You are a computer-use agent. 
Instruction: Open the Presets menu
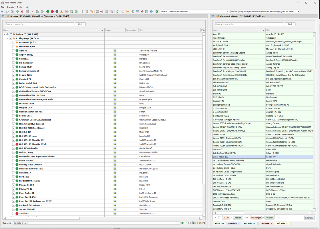click(10, 7)
